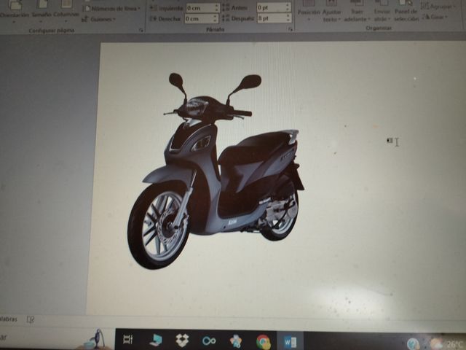Screen dimensions: 466x350
Task: Open the Configurar página dialog launcher
Action: coord(141,31)
